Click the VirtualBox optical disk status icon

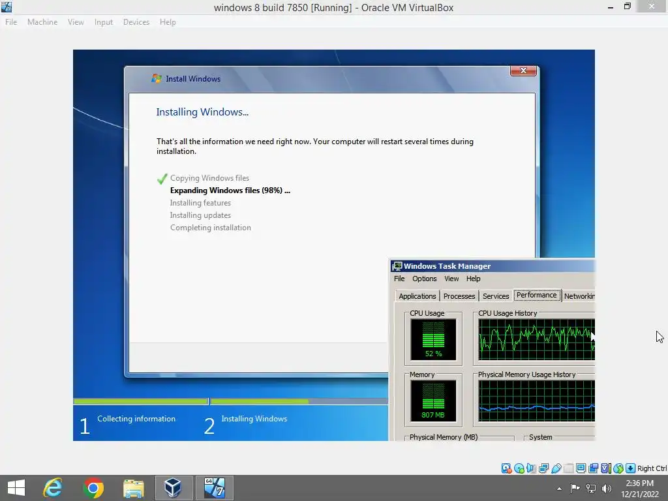tap(519, 468)
